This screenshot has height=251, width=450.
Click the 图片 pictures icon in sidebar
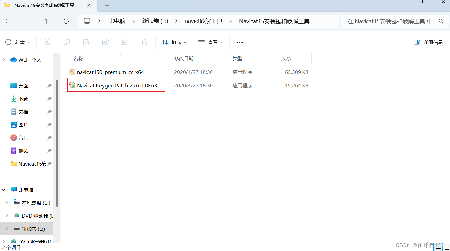tap(14, 125)
